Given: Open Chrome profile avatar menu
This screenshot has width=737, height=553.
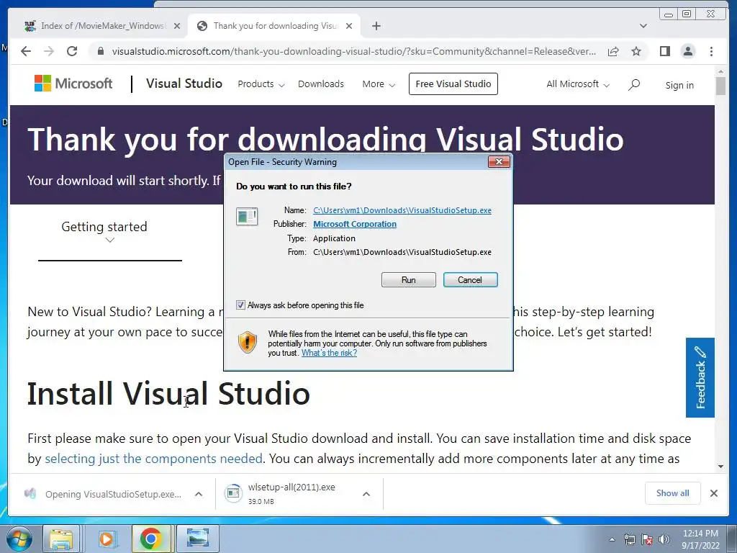Looking at the screenshot, I should [x=687, y=51].
